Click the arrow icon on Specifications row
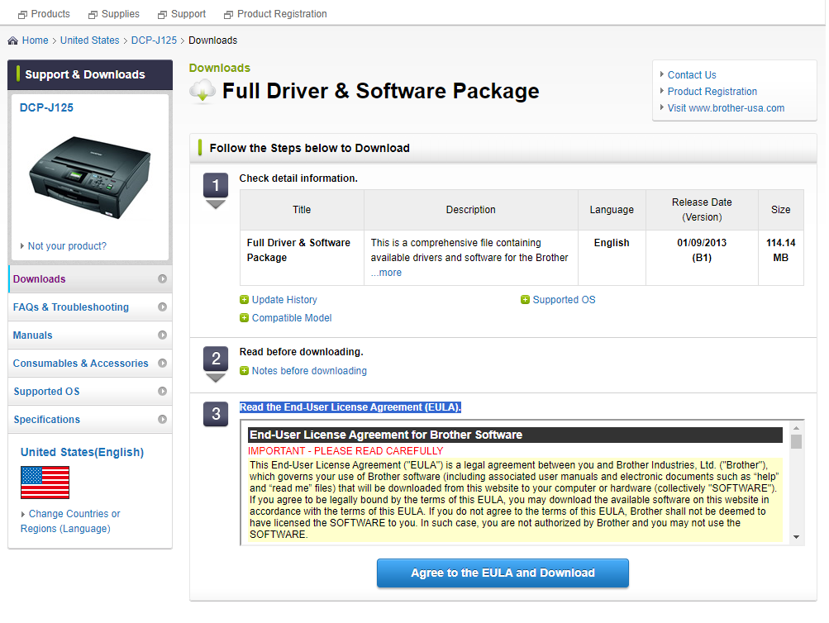829x623 pixels. pyautogui.click(x=162, y=419)
